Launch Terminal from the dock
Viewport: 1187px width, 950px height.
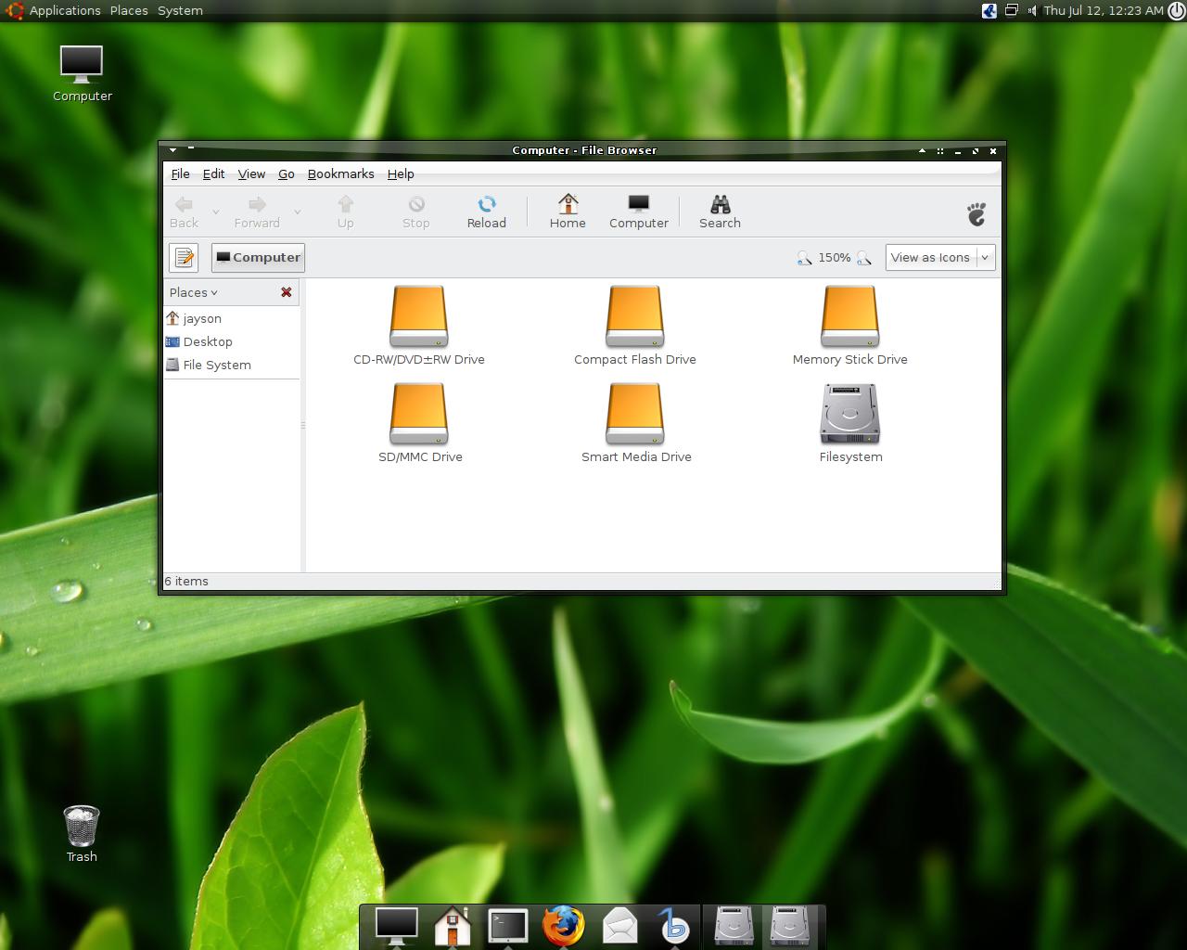click(x=508, y=926)
